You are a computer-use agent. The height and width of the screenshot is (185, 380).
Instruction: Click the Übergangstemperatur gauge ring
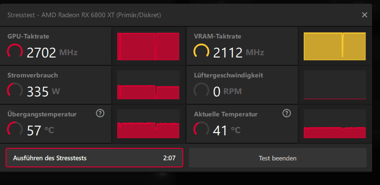(x=15, y=129)
